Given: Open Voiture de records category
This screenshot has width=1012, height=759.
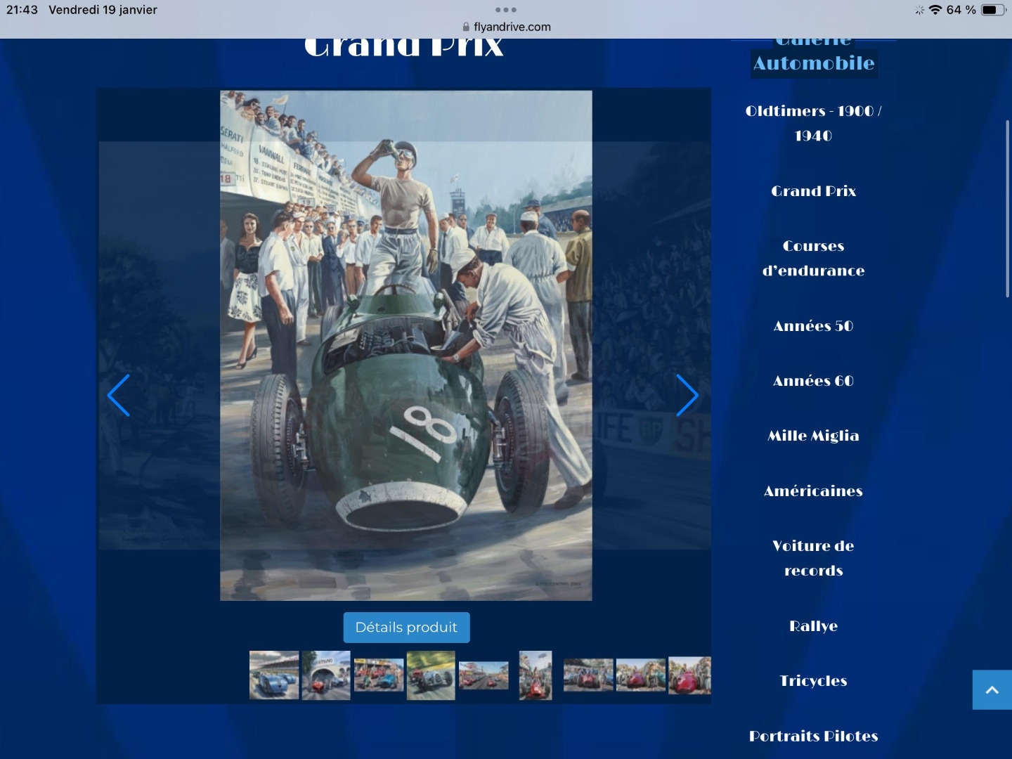Looking at the screenshot, I should tap(814, 558).
